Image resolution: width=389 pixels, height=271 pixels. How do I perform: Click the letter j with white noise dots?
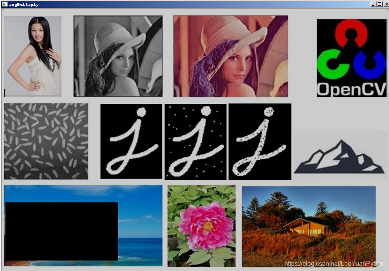point(195,142)
